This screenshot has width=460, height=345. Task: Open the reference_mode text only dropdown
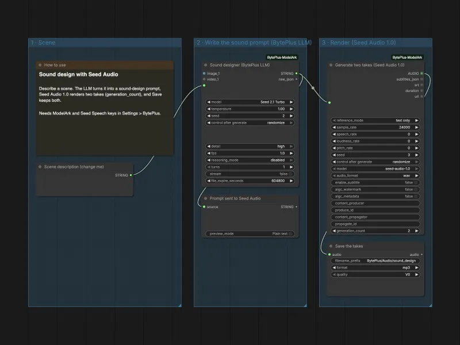(x=375, y=121)
